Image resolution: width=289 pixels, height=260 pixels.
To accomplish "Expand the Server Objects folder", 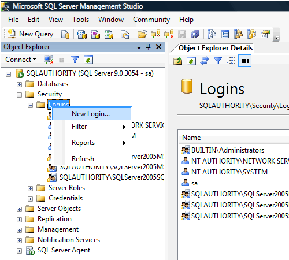I will pyautogui.click(x=19, y=209).
